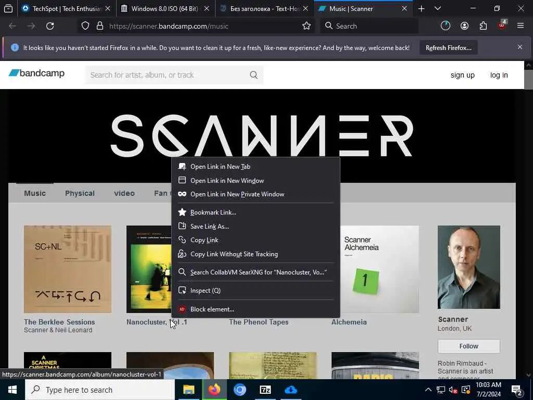This screenshot has width=533, height=400.
Task: Open the Physical tab
Action: click(x=80, y=193)
